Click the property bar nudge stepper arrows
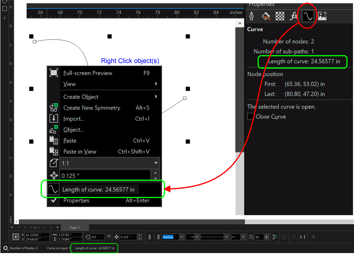Viewport: 354px width, 255px height. tap(140, 237)
